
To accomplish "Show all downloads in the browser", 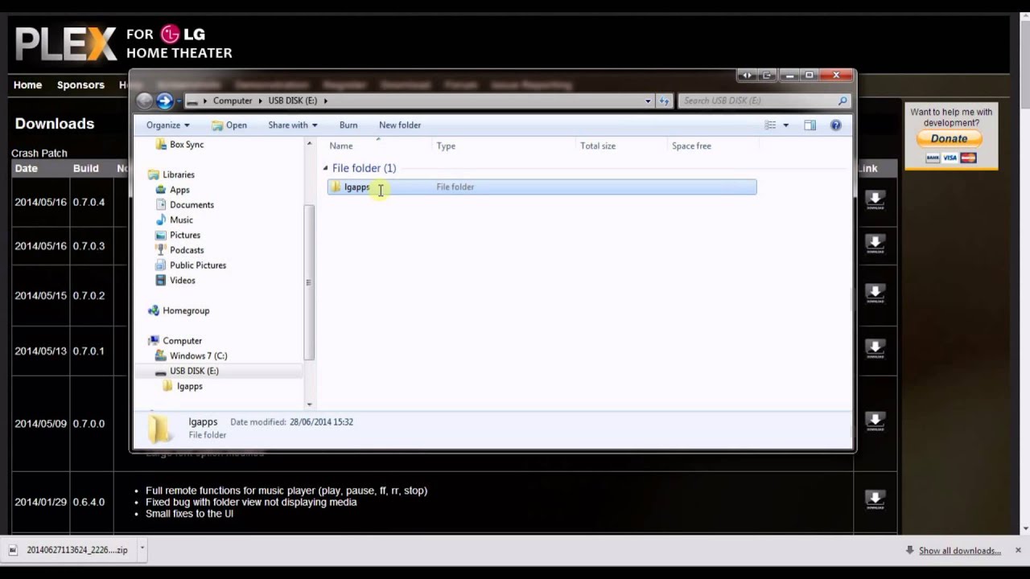I will tap(960, 551).
